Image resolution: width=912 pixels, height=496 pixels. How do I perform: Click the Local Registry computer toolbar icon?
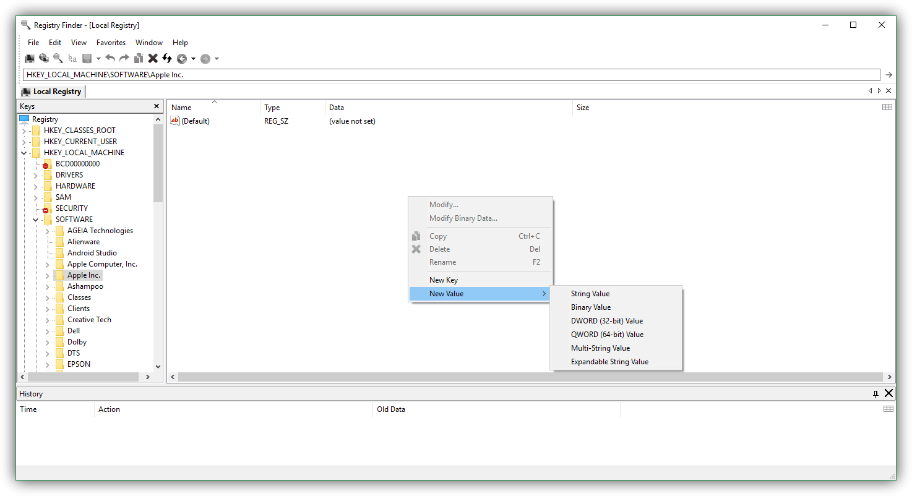pyautogui.click(x=29, y=59)
